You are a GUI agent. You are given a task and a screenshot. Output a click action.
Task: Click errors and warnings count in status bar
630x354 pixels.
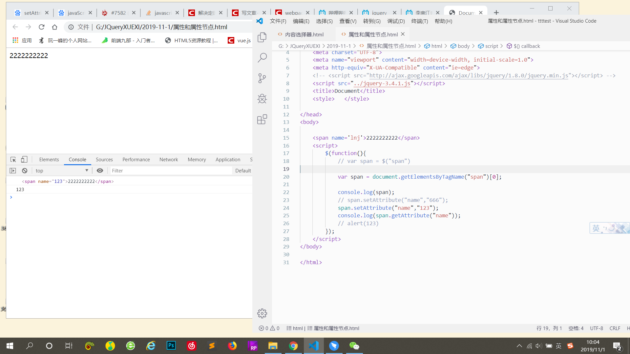point(269,328)
